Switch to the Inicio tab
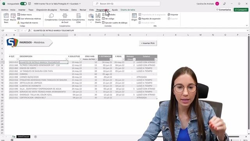 [13, 10]
